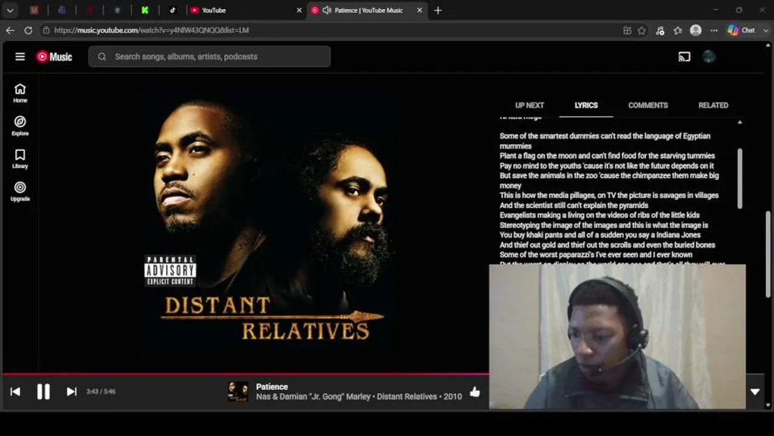Switch to the UP NEXT tab

coord(529,105)
